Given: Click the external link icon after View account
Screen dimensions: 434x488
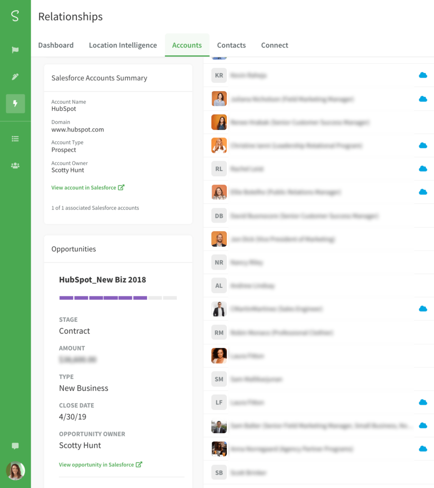Looking at the screenshot, I should pyautogui.click(x=121, y=187).
